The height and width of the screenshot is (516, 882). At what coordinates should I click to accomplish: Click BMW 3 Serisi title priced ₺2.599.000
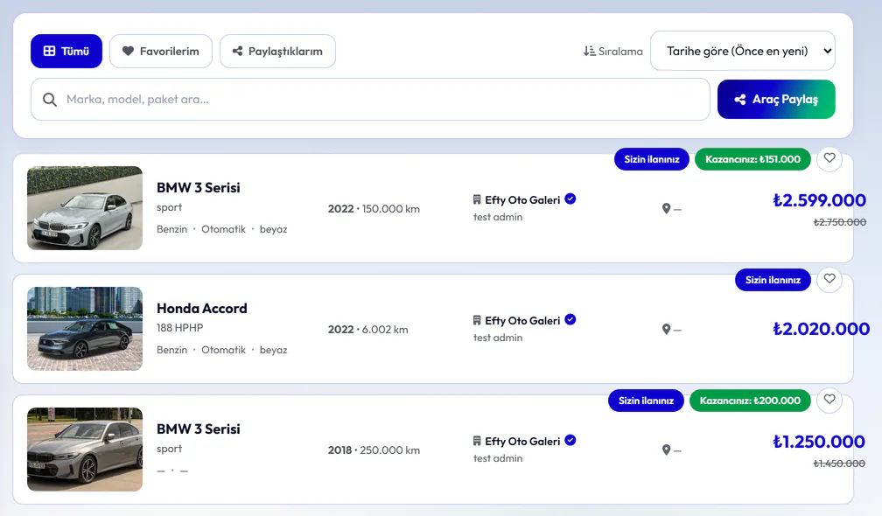pyautogui.click(x=199, y=188)
